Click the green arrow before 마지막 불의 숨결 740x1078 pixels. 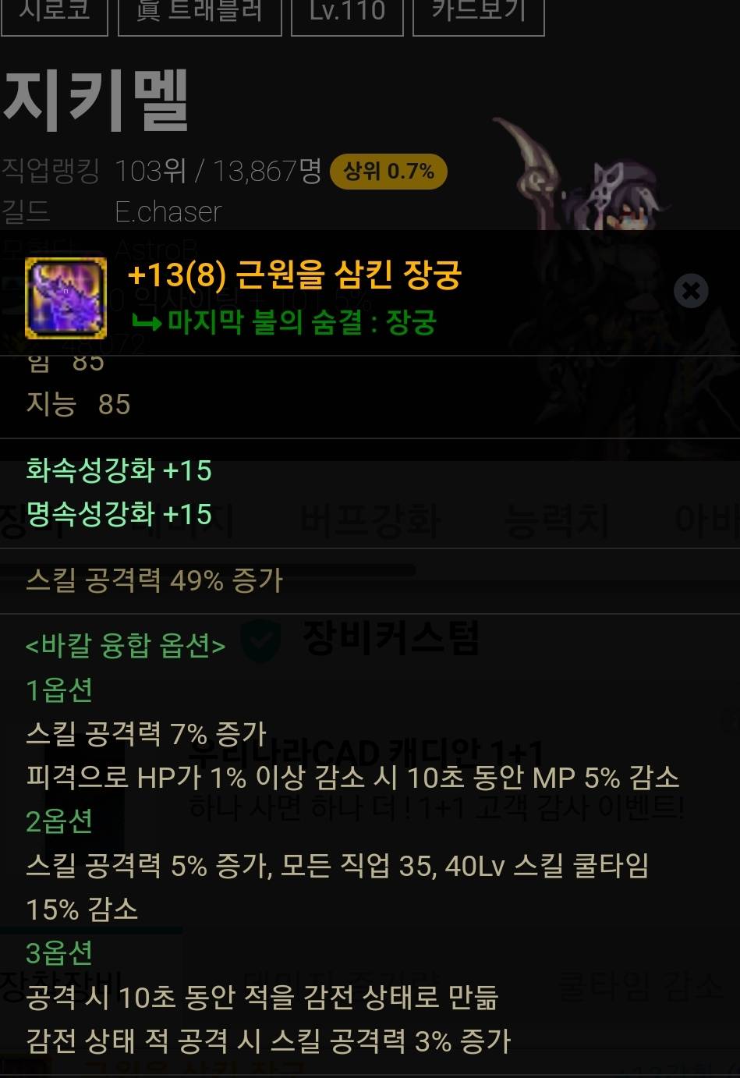[x=147, y=321]
